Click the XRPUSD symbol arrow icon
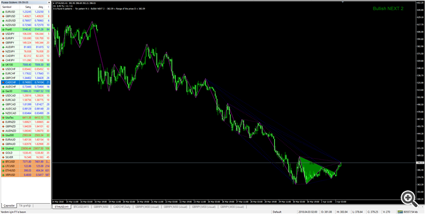425x214 pixels. pos(3,175)
